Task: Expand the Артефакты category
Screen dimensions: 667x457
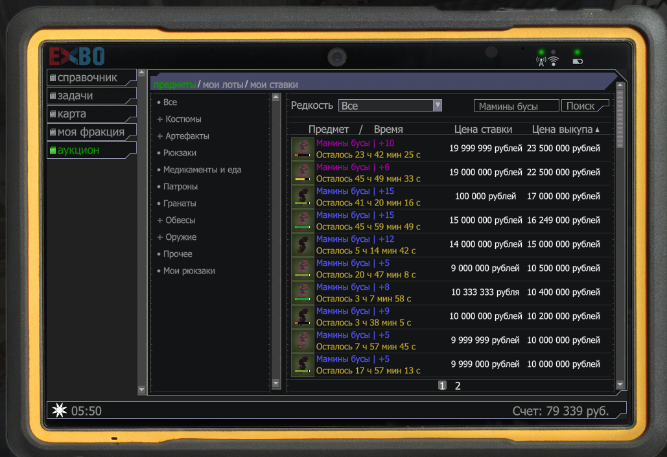Action: pos(183,136)
